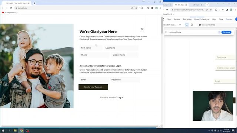237x133 pixels.
Task: Click the family photo in signup lightbox
Action: click(37, 66)
